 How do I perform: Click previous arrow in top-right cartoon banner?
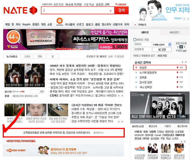(x=184, y=19)
